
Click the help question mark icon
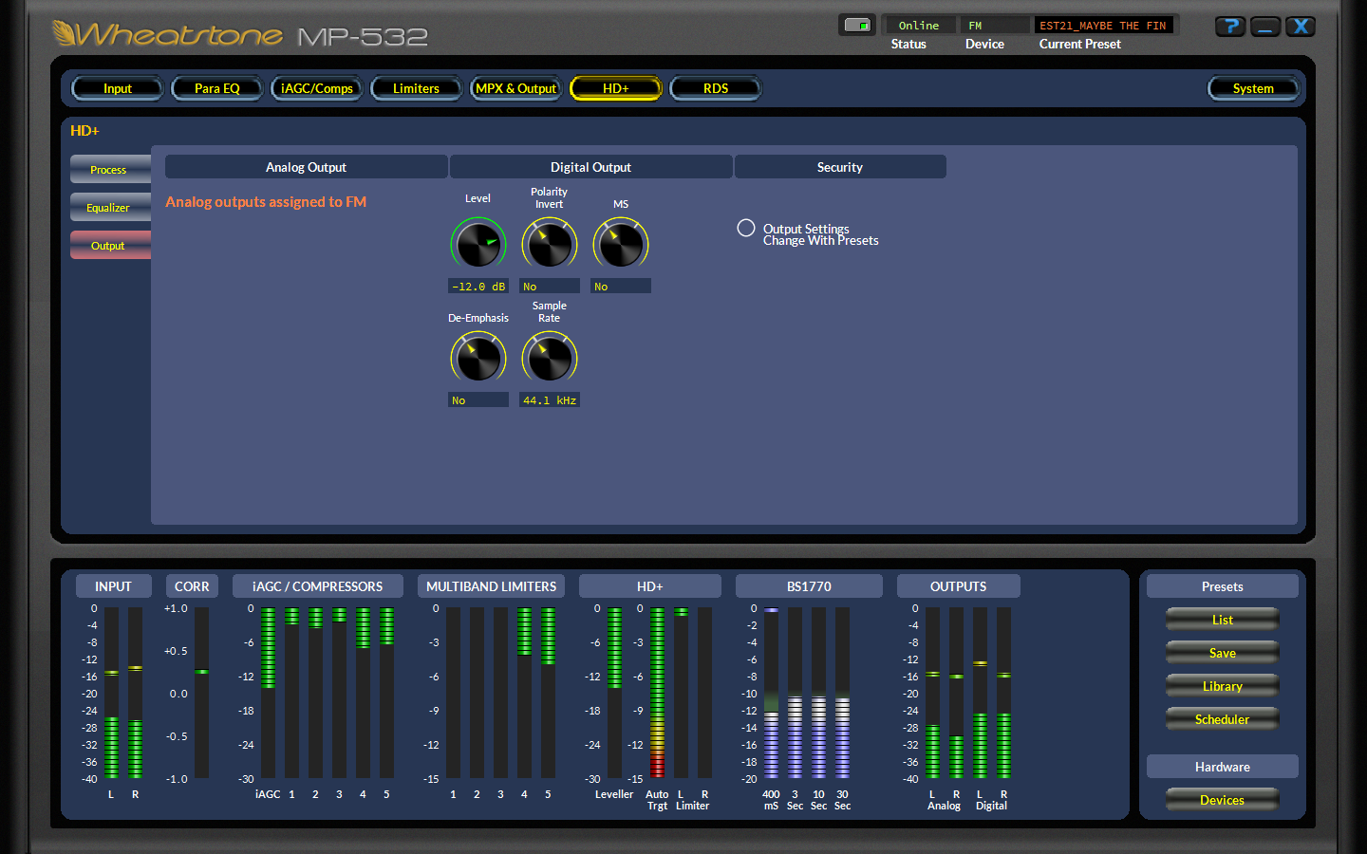click(1230, 27)
